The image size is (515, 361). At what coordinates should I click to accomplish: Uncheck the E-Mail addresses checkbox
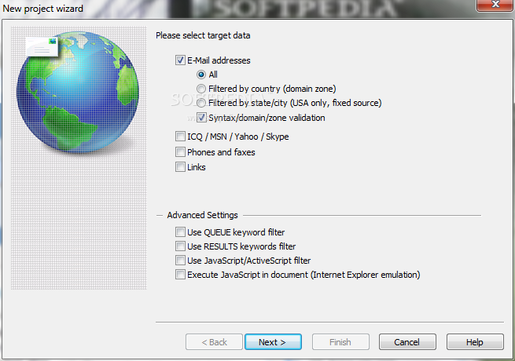click(180, 60)
